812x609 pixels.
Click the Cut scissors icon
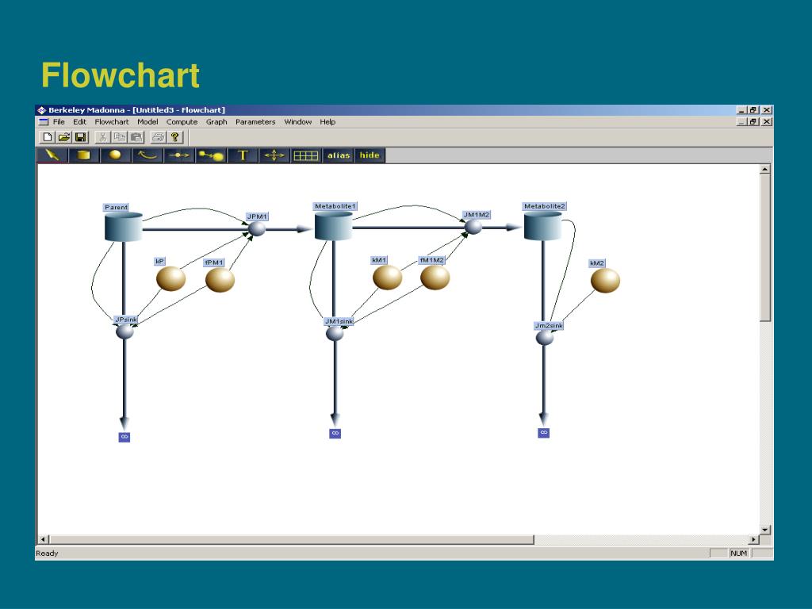pyautogui.click(x=103, y=137)
